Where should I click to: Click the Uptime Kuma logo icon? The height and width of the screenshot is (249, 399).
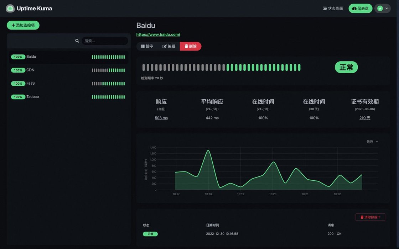pyautogui.click(x=10, y=9)
